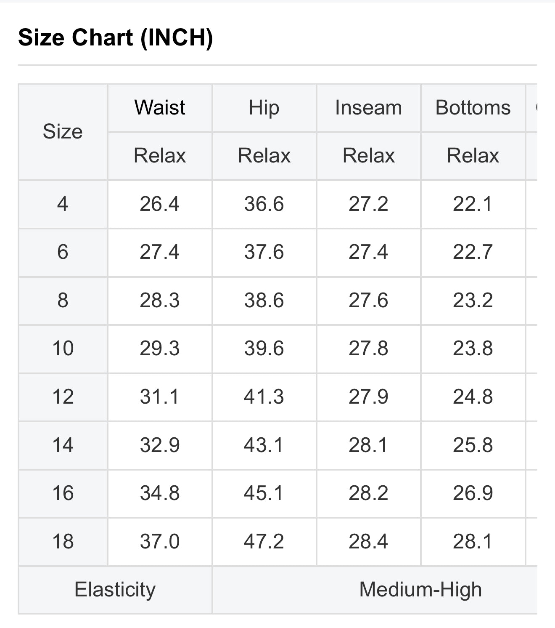
Task: Click the size 8 row label
Action: [x=63, y=301]
